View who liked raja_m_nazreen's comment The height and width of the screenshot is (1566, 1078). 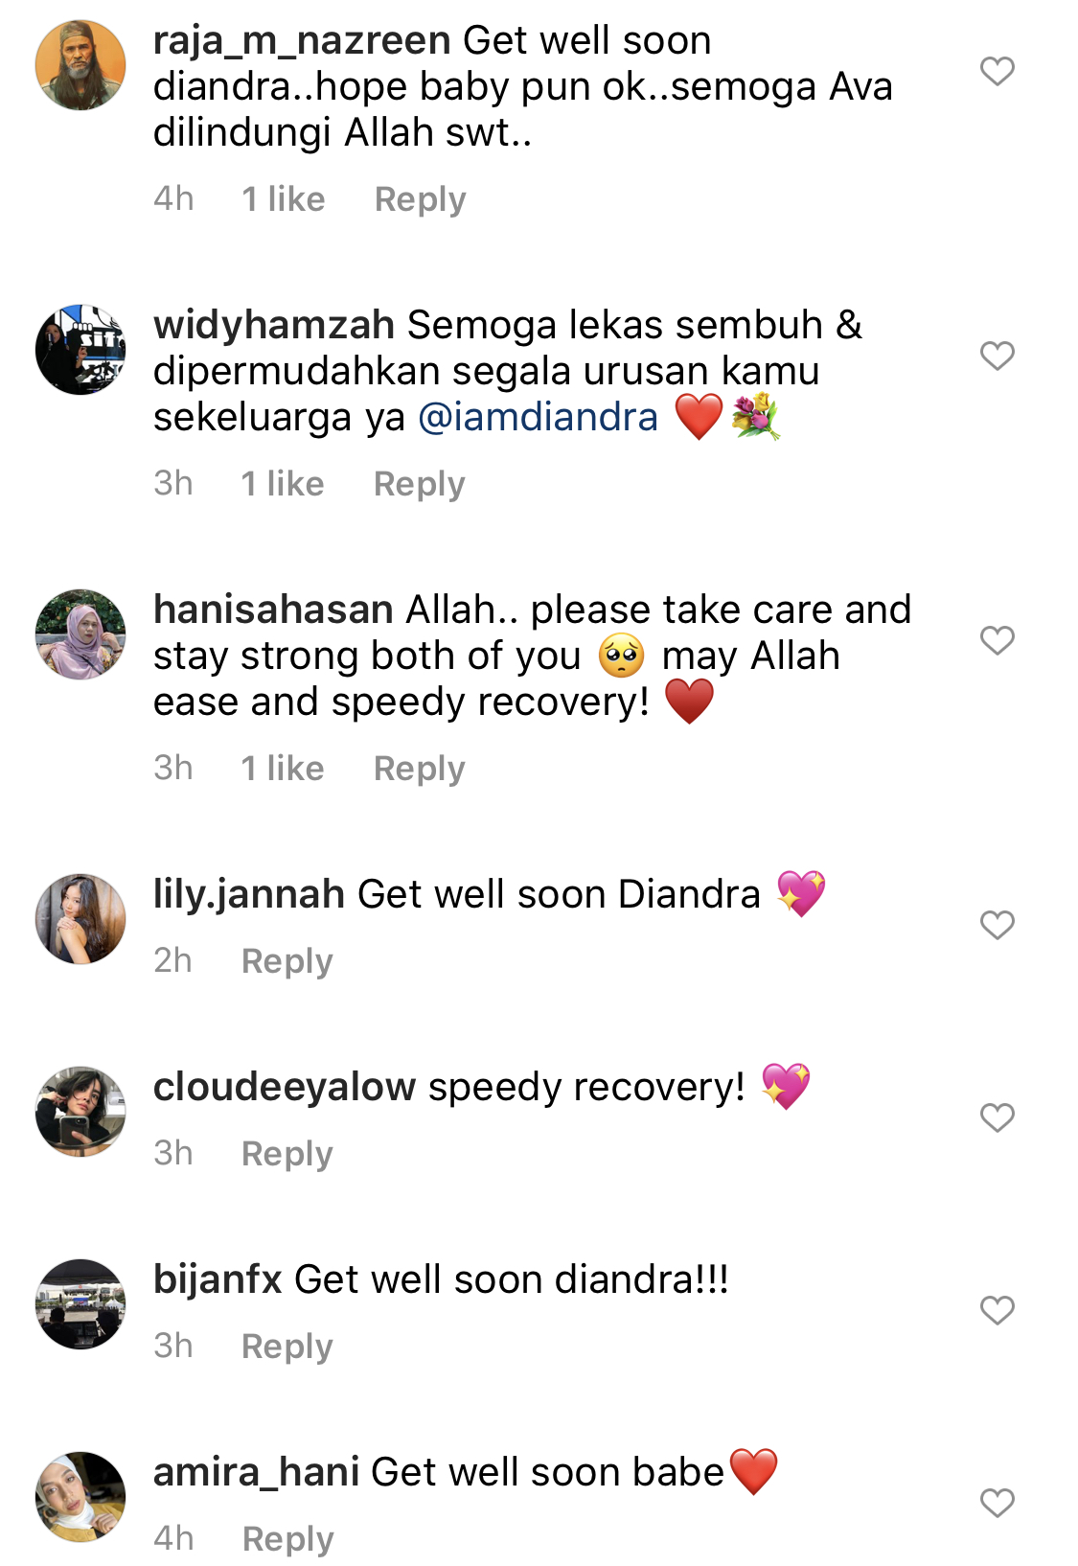(x=283, y=199)
